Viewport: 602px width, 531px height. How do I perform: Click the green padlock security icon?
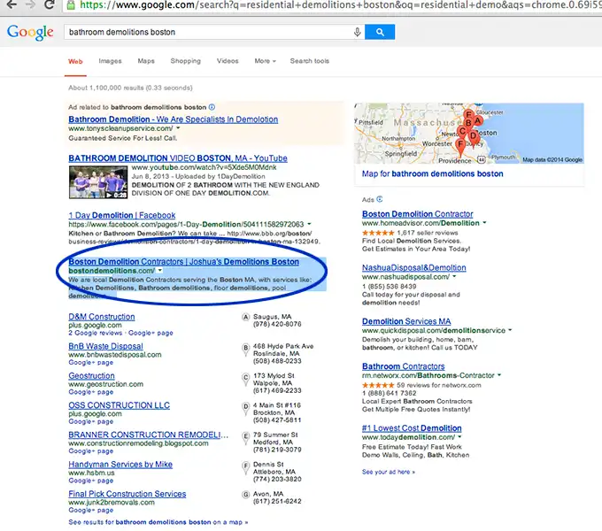[71, 5]
